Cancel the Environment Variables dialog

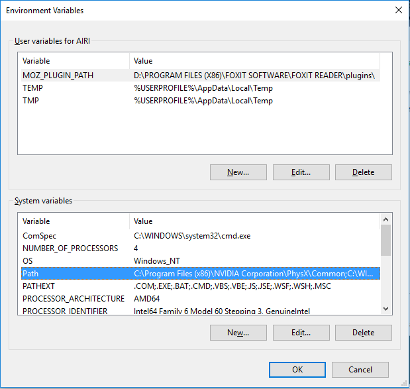tap(360, 370)
